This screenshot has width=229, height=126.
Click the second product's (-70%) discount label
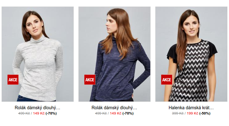[128, 113]
